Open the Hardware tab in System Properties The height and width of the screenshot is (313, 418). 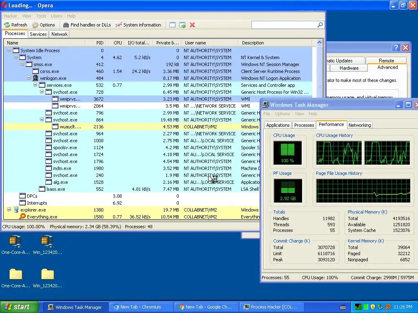point(349,68)
